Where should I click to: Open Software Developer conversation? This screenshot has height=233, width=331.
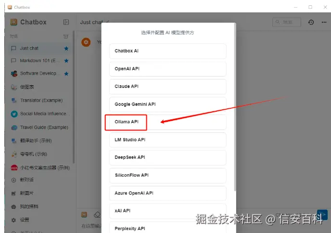tap(39, 74)
